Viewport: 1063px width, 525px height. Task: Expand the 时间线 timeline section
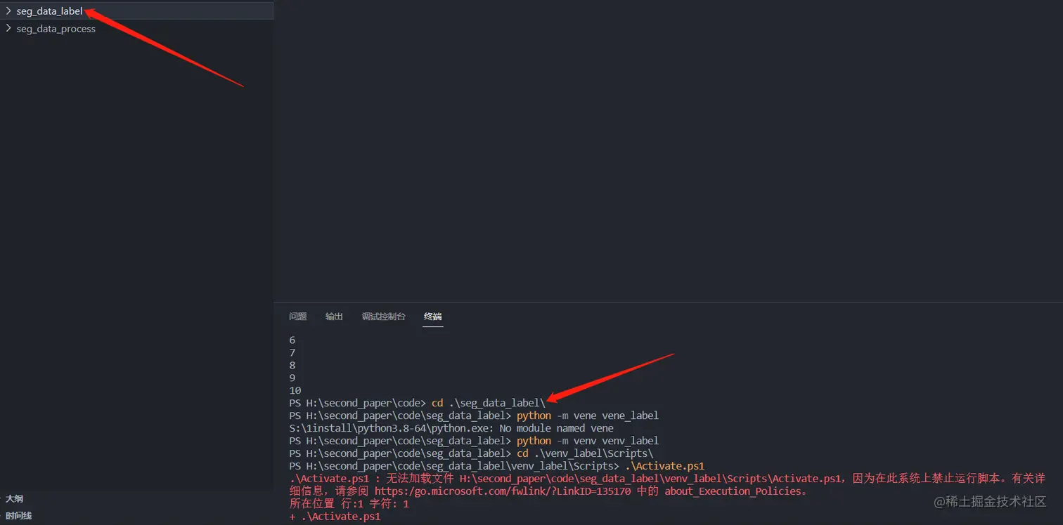tap(19, 516)
